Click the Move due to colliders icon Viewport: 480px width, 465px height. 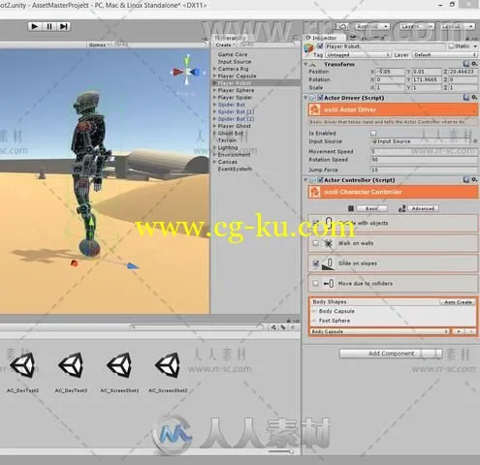click(328, 284)
